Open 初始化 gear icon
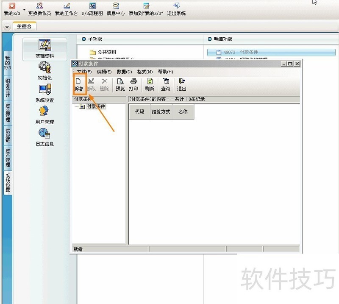Screen dimensions: 339x304 44,71
